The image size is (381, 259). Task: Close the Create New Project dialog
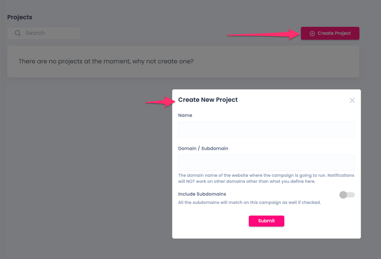point(352,100)
